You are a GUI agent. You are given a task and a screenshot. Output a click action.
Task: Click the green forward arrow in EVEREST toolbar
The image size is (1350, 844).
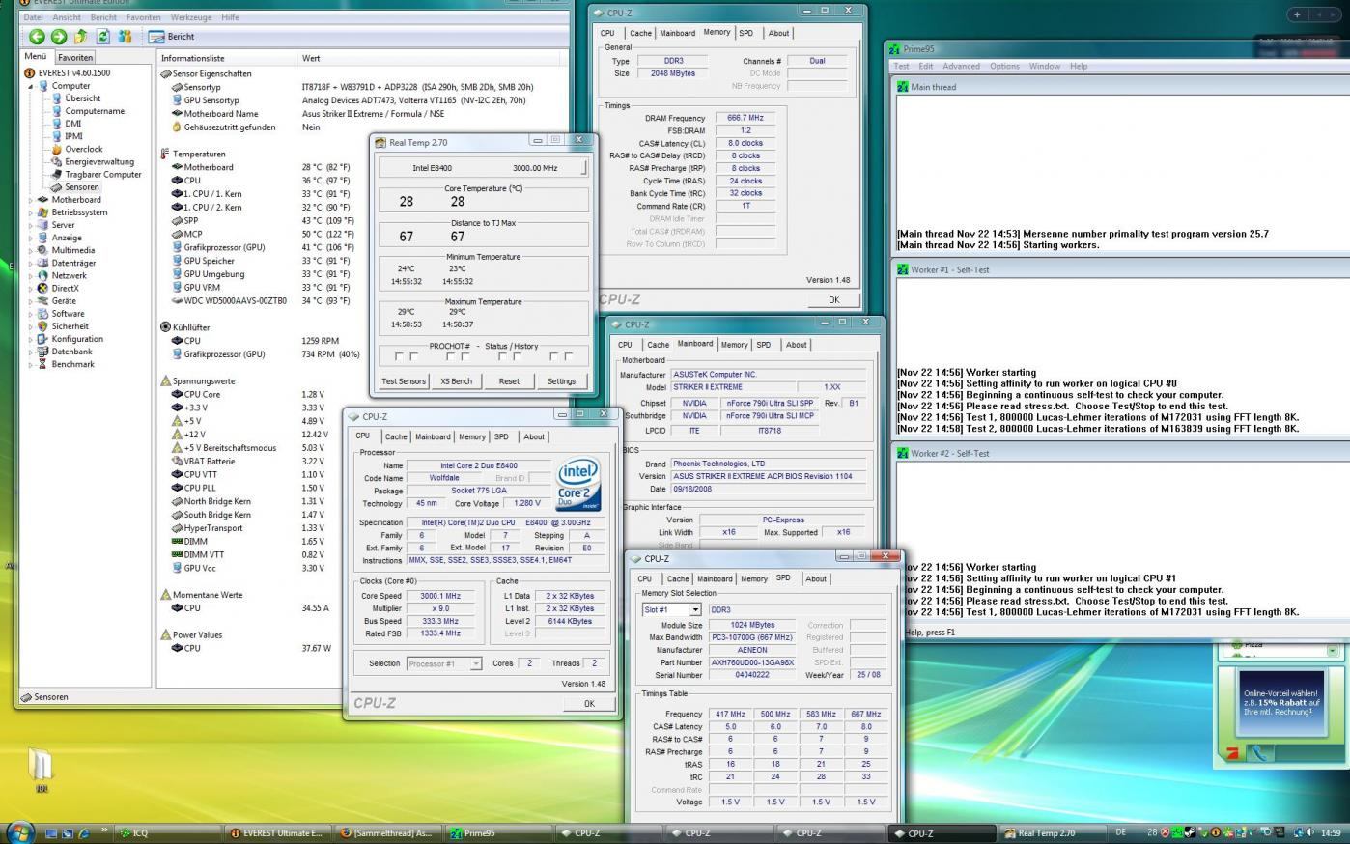[x=59, y=37]
